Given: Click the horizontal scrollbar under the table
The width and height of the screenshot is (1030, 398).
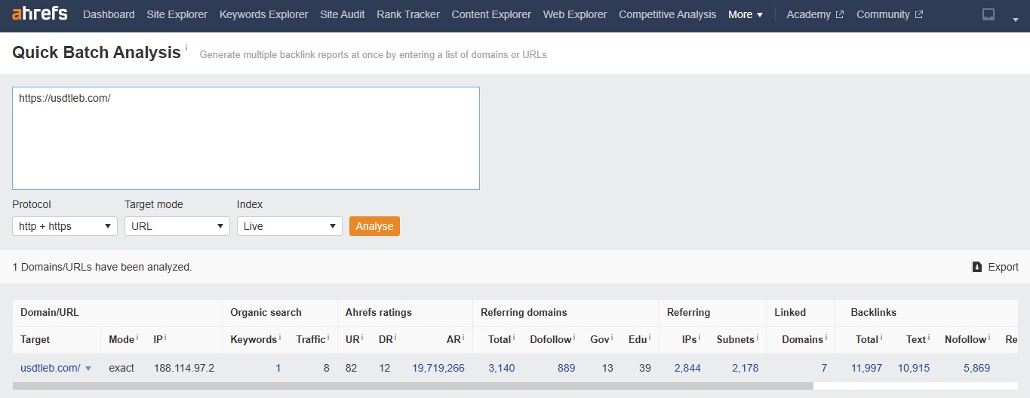Looking at the screenshot, I should click(x=413, y=386).
